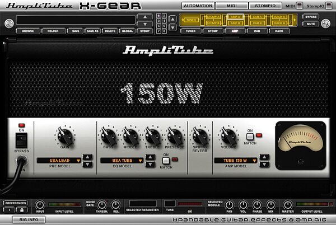
Task: Open the AMP MODEL dropdown showing Tube 150 W
Action: (x=236, y=161)
